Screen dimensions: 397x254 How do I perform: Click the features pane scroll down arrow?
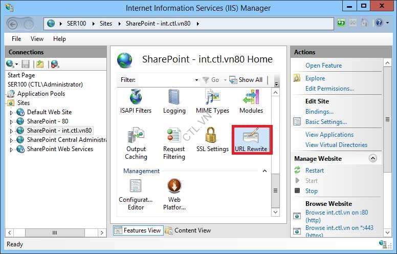(x=275, y=212)
